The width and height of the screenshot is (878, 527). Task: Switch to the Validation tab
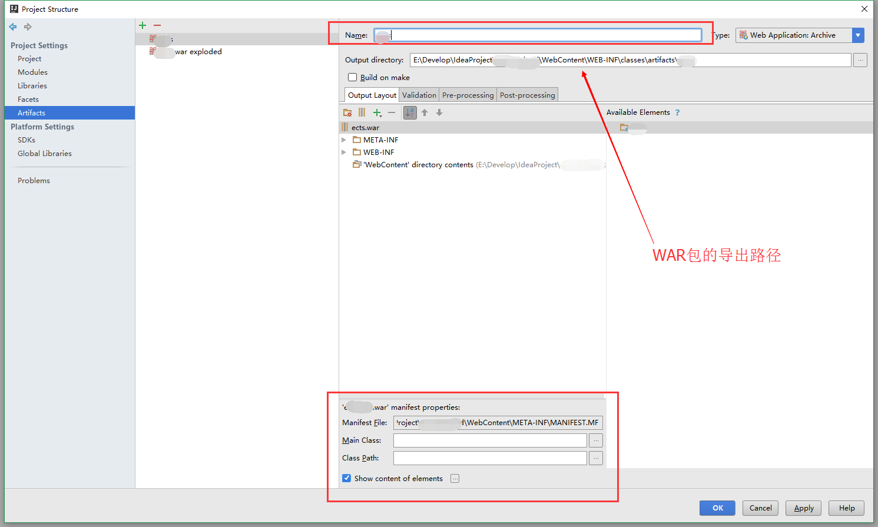pos(419,95)
